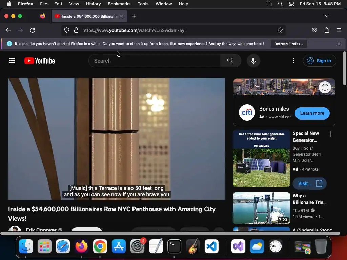Click Learn more on Citi ad
347x260 pixels.
312,113
